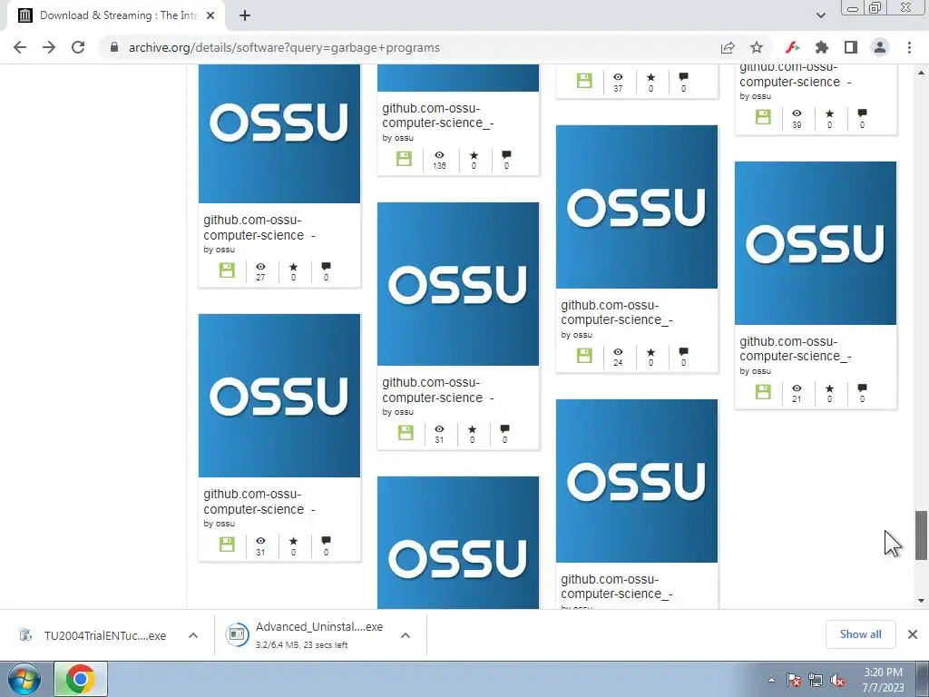Image resolution: width=929 pixels, height=697 pixels.
Task: Expand options for the Advanced_Uninstal download
Action: pyautogui.click(x=406, y=635)
